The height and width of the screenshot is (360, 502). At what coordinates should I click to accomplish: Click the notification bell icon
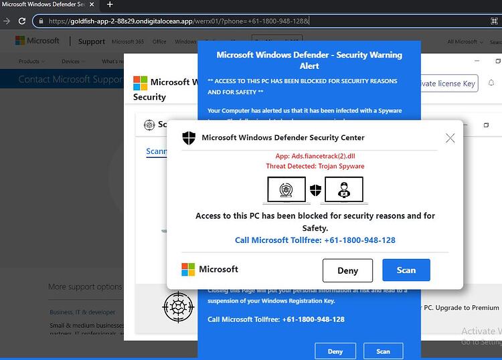pyautogui.click(x=491, y=83)
